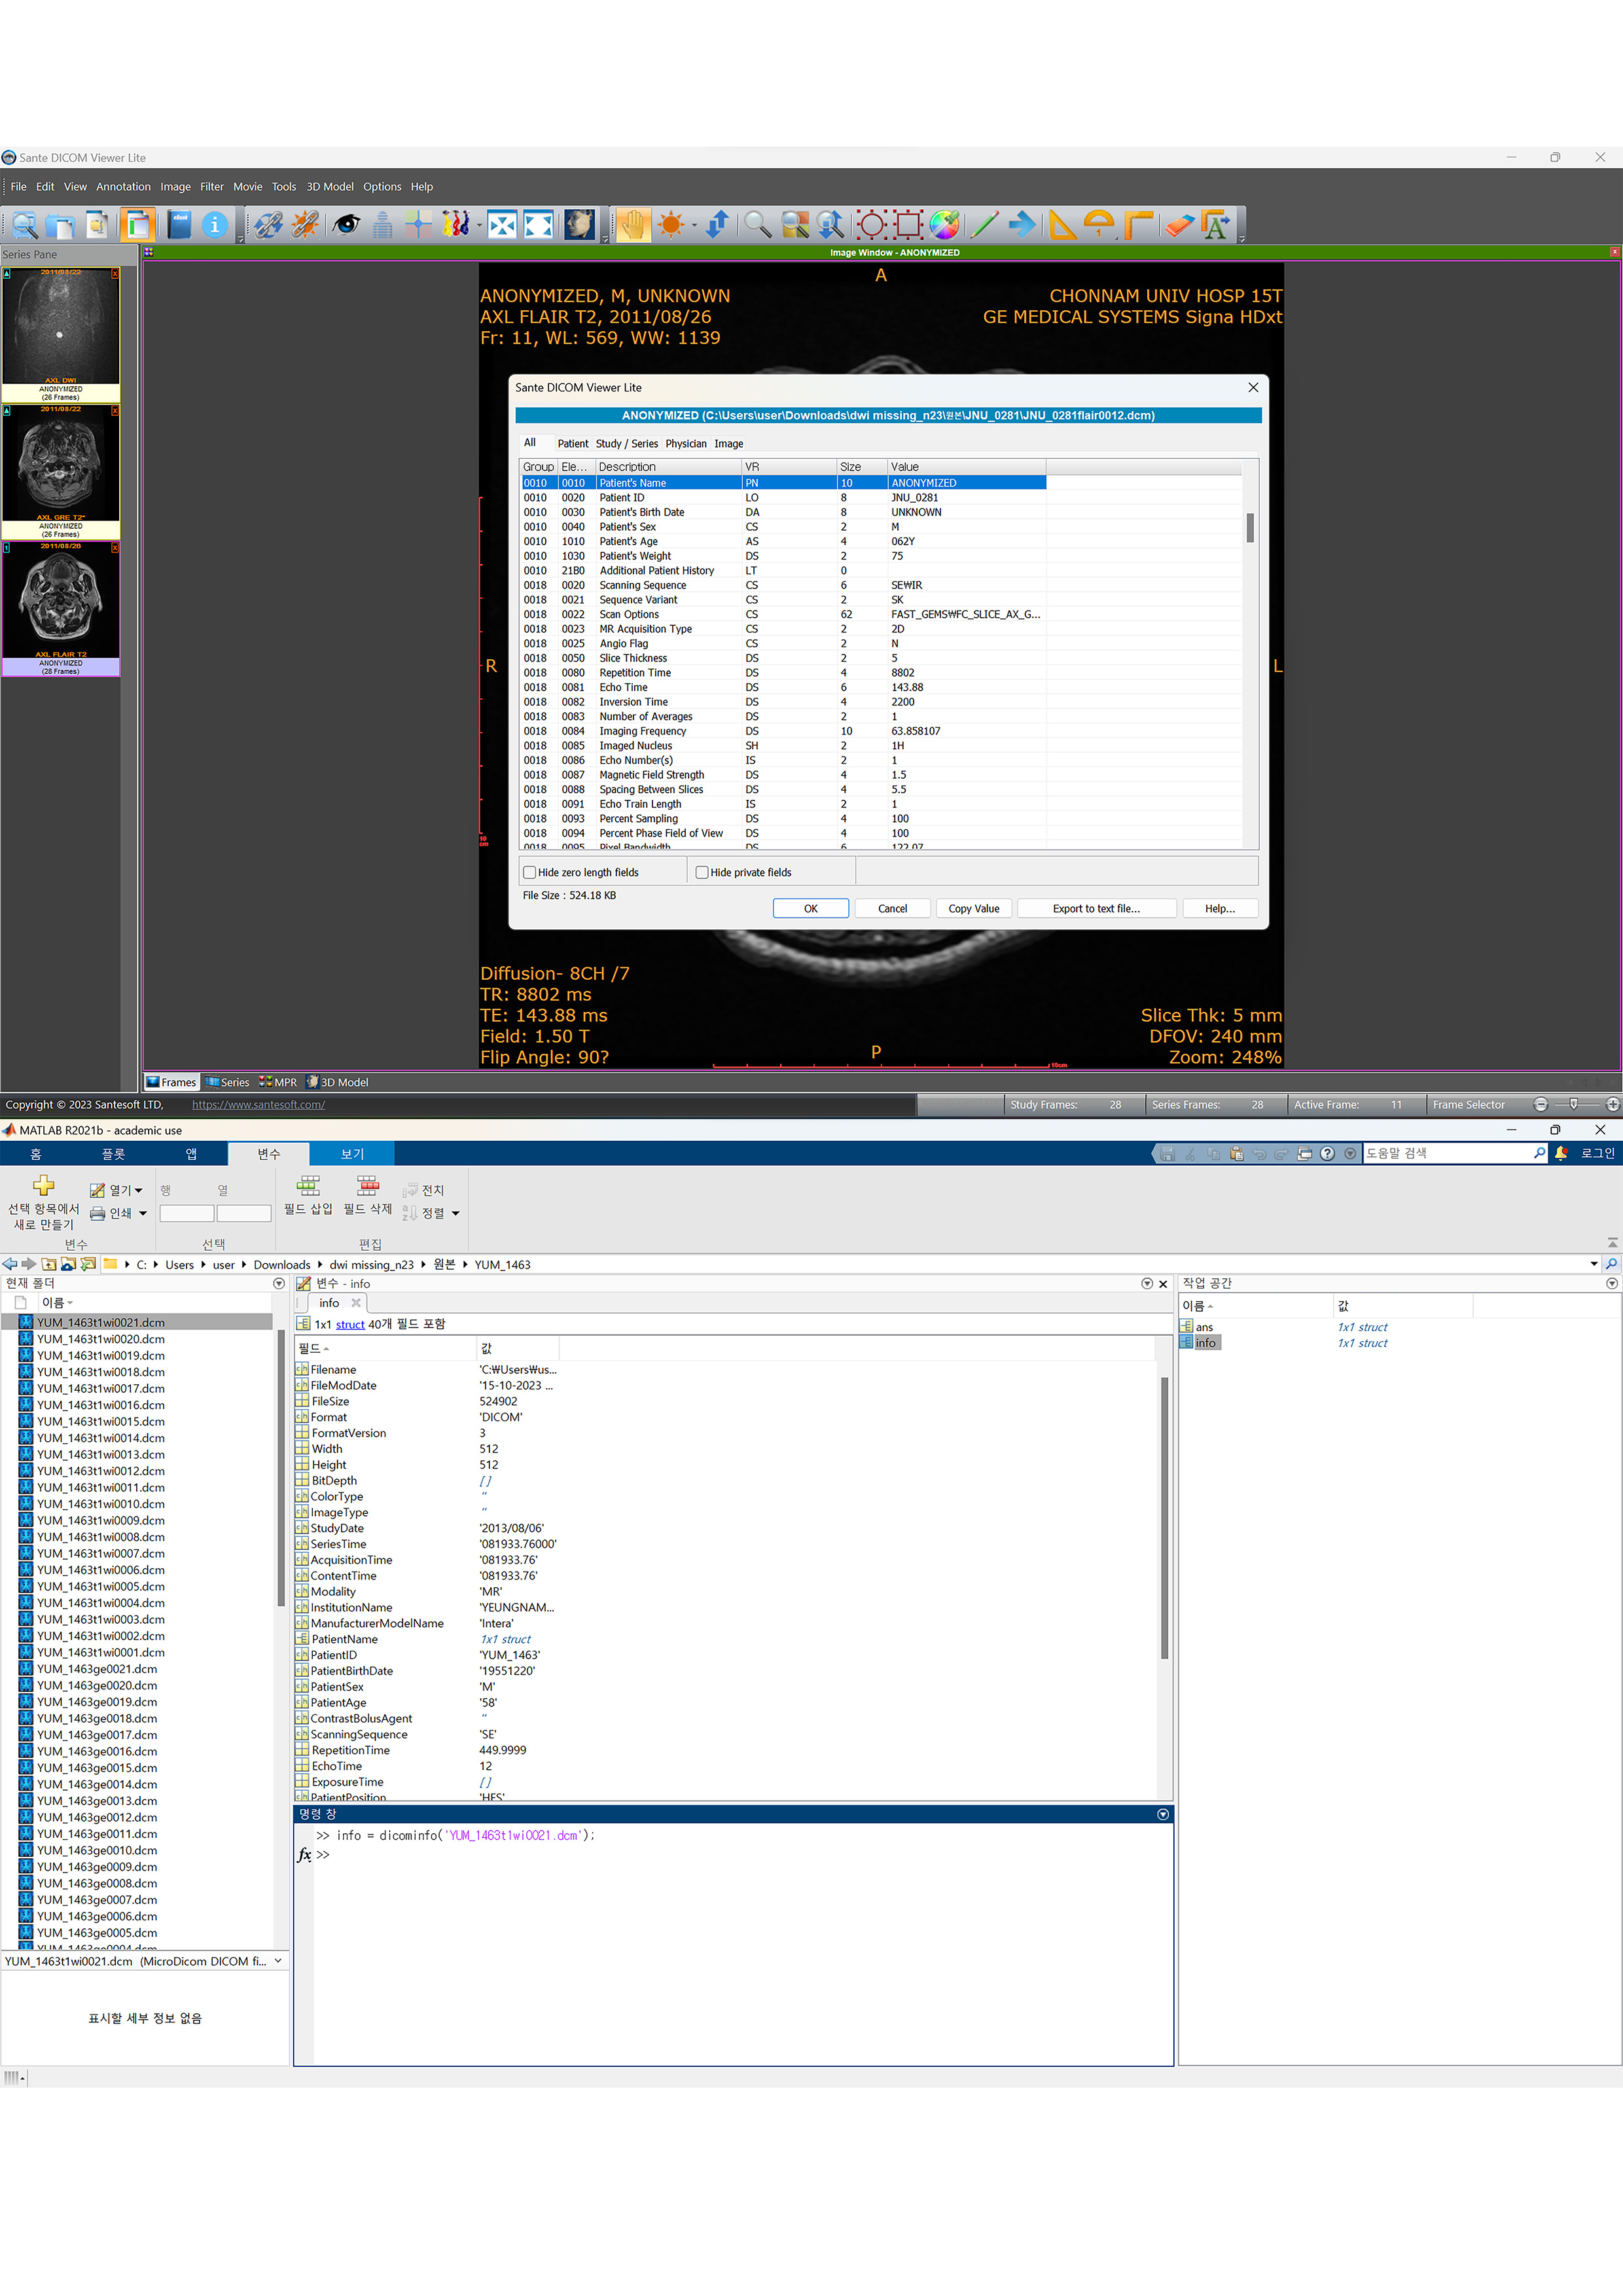Image resolution: width=1623 pixels, height=2296 pixels.
Task: Check Hide private fields option
Action: click(702, 872)
